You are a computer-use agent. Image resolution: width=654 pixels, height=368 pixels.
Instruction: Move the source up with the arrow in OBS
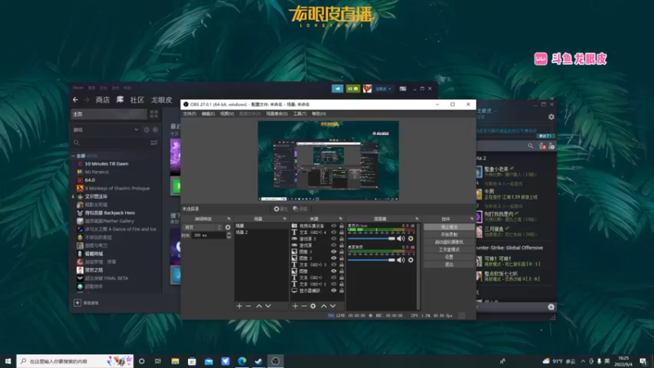pyautogui.click(x=324, y=306)
